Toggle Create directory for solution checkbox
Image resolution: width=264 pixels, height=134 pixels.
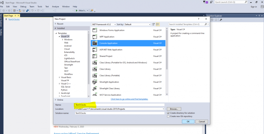[168, 113]
